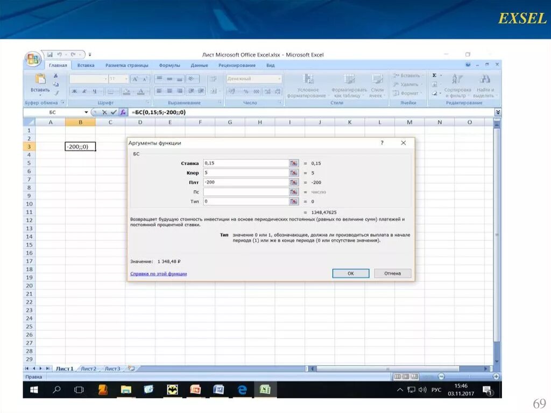Expand the БС name box dropdown arrow
Screen dimensions: 551x413
point(86,112)
